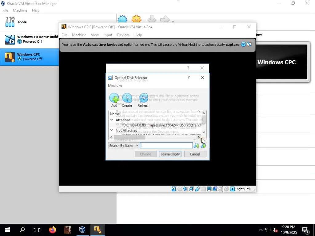
Task: Open Input menu in VM window
Action: tap(108, 35)
